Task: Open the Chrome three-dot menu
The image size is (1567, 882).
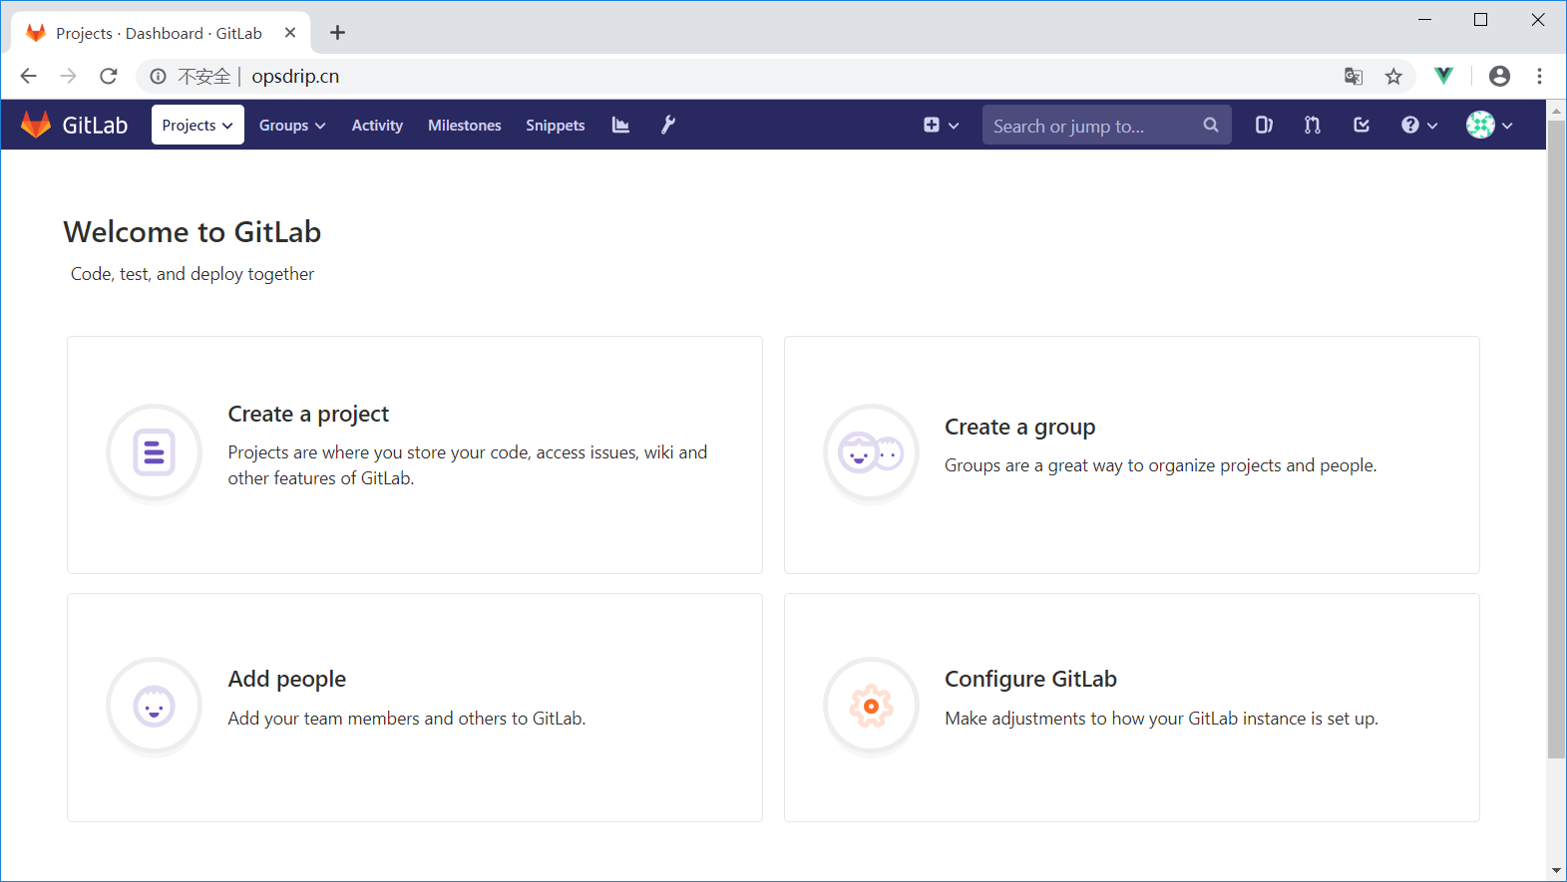Action: pos(1540,76)
